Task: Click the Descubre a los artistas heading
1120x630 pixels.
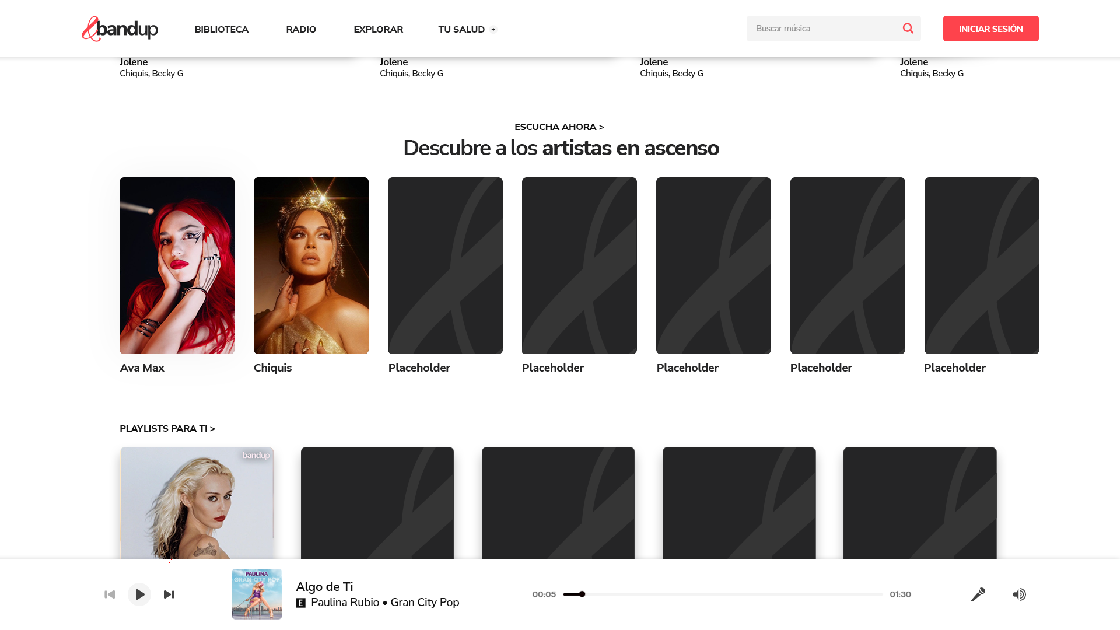Action: coord(561,148)
